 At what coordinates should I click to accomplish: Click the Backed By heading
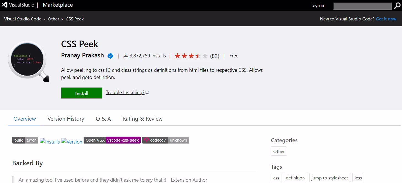27,163
